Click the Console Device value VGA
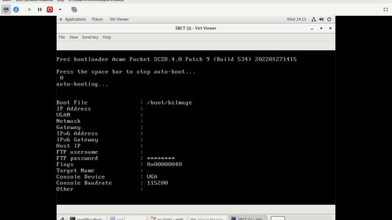 coord(152,177)
